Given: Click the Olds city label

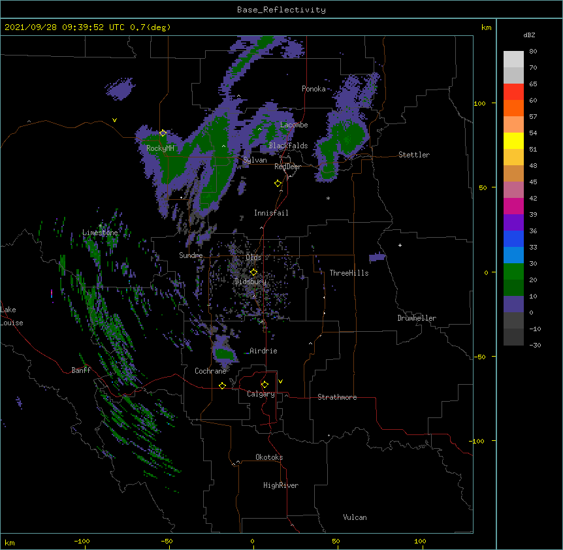Looking at the screenshot, I should 253,257.
